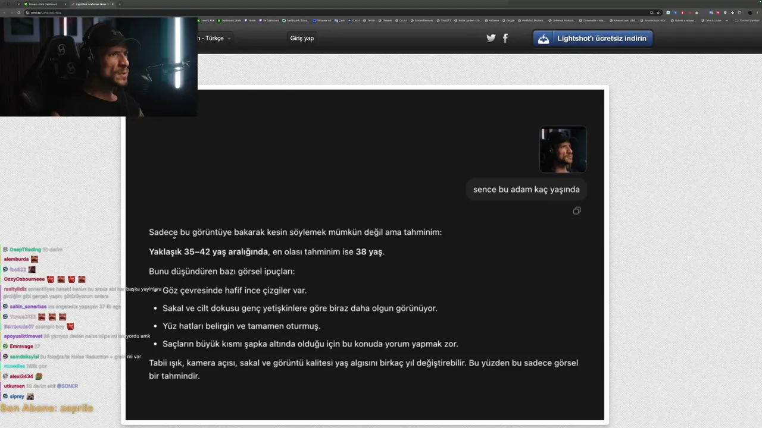Screen dimensions: 762x428
Task: Open the StreamElements bookmark
Action: click(x=421, y=20)
